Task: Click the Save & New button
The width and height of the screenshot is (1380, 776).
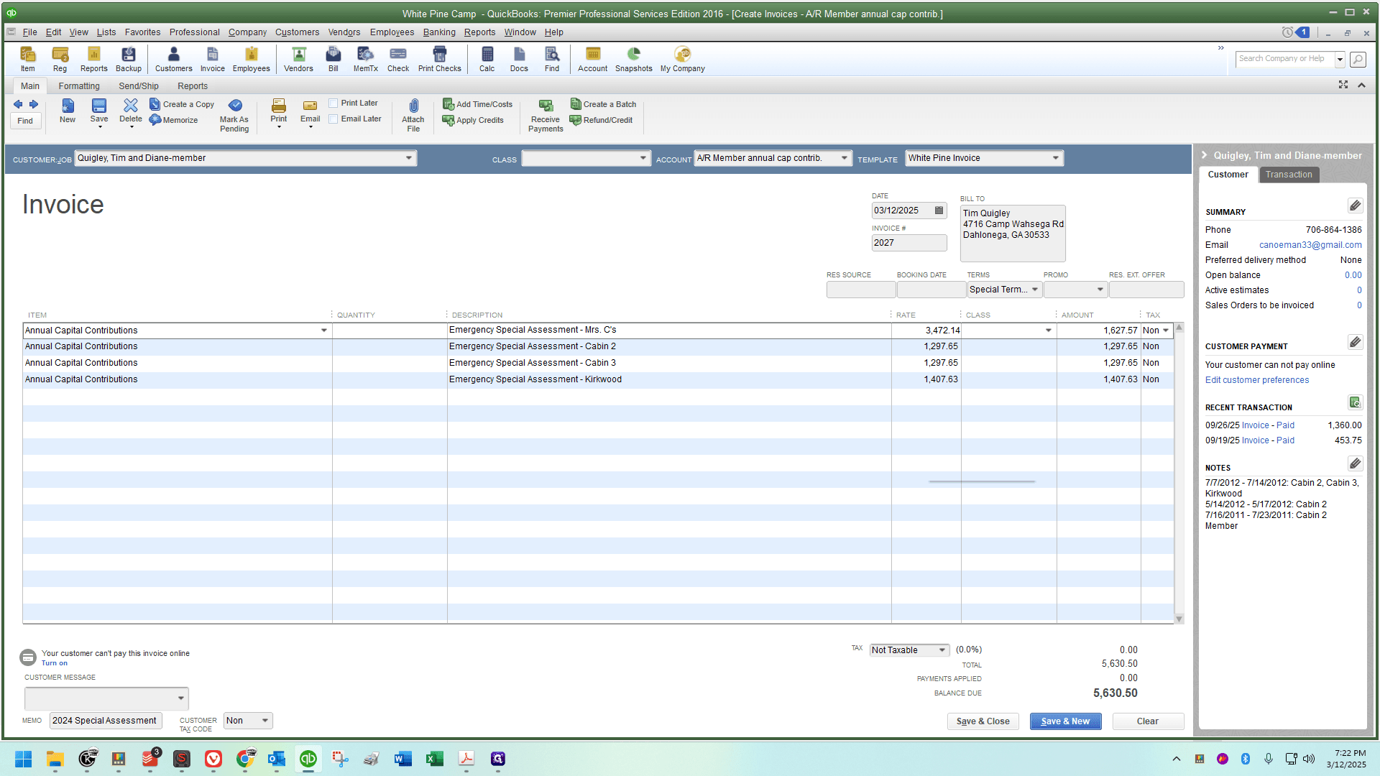Action: click(1065, 721)
